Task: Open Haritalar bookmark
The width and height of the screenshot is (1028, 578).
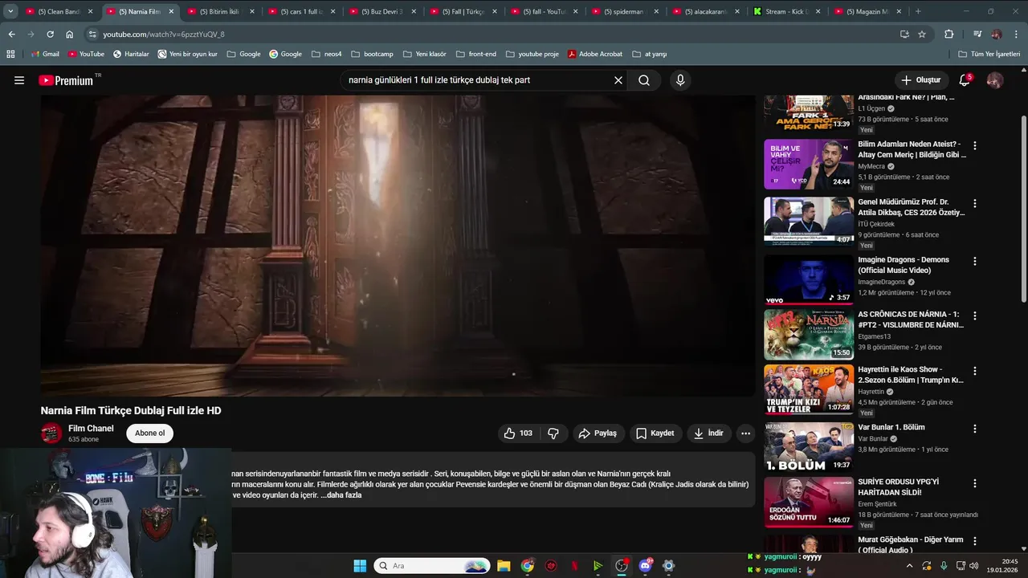Action: [x=131, y=54]
